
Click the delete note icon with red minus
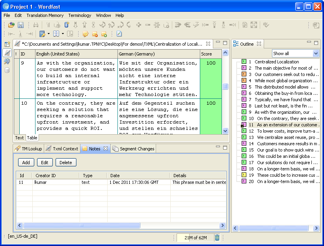(95, 34)
